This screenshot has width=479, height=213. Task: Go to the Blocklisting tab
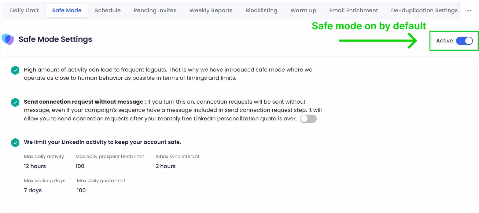[x=261, y=10]
